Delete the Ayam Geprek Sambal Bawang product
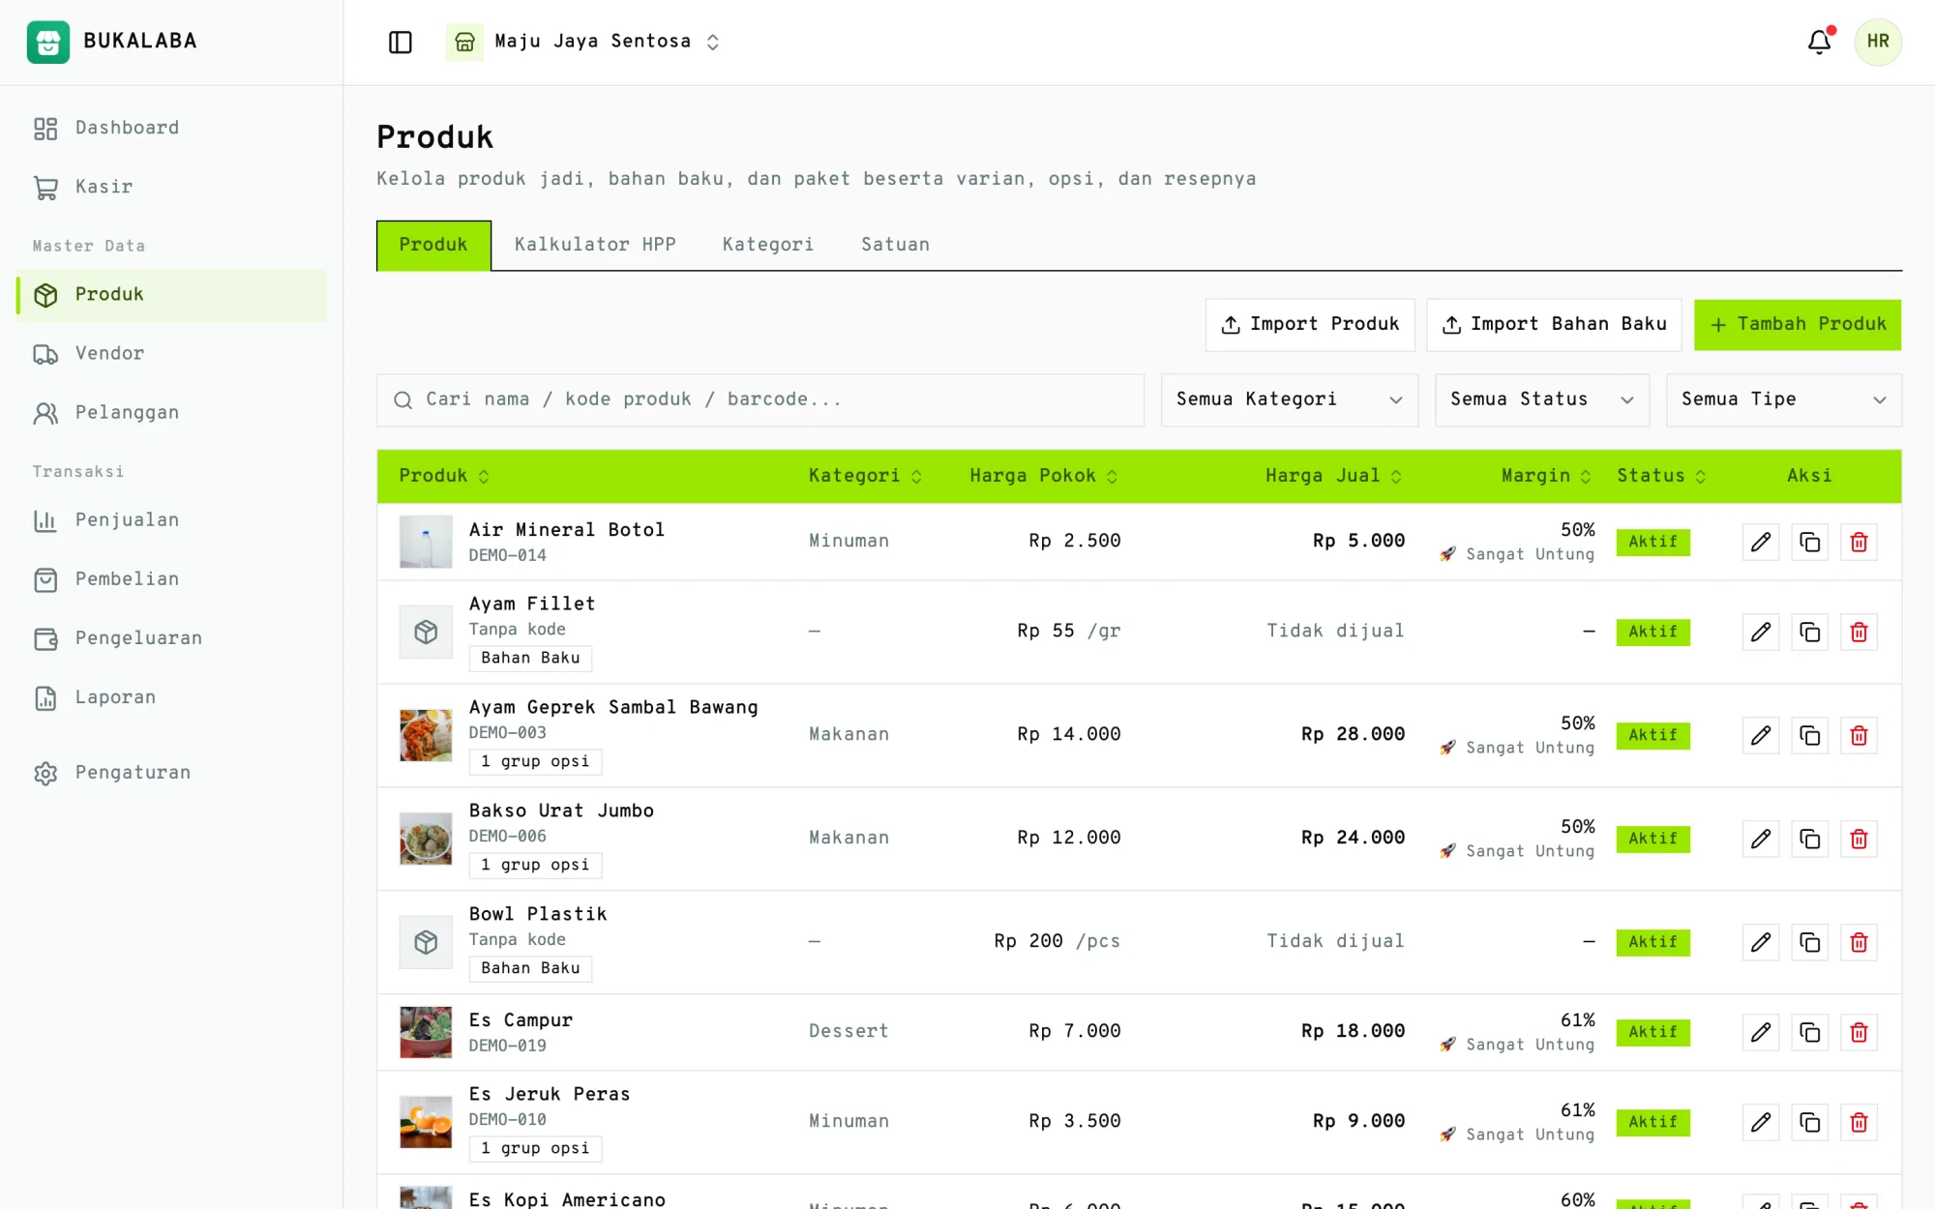Image resolution: width=1935 pixels, height=1209 pixels. point(1859,735)
